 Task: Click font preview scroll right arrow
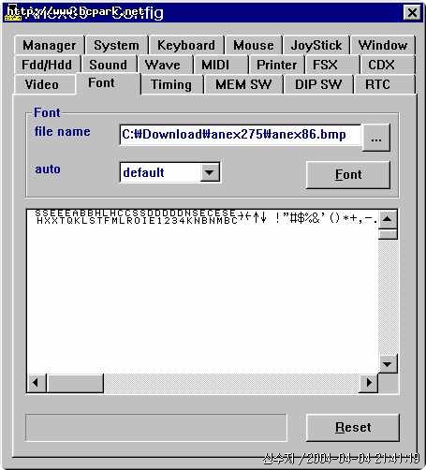point(369,383)
